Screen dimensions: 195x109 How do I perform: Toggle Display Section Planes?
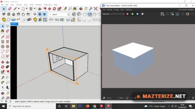(40, 14)
